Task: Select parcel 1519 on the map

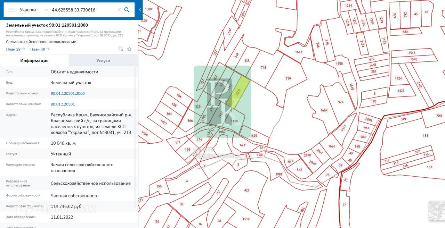Action: pos(246,219)
